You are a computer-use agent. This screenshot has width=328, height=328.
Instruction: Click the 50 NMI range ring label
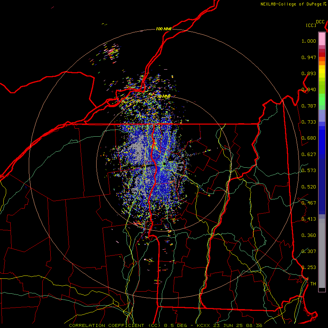click(164, 96)
